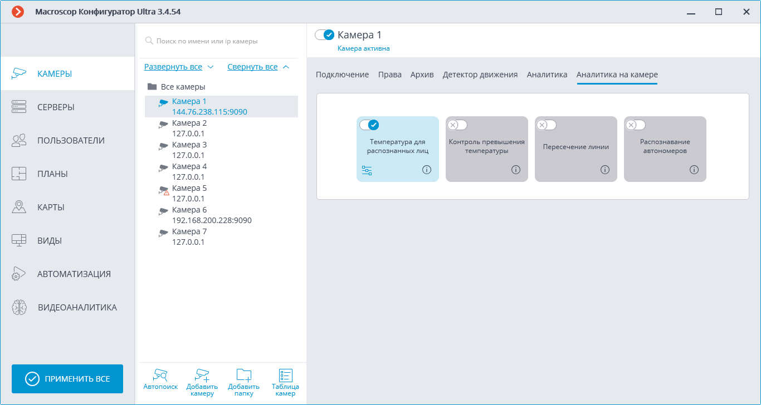Image resolution: width=761 pixels, height=405 pixels.
Task: Click IP address 144.76.238.115:9090
Action: 209,112
